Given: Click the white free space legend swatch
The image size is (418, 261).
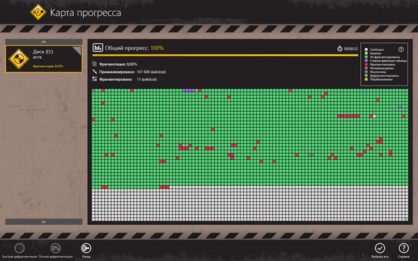Looking at the screenshot, I should [x=366, y=49].
